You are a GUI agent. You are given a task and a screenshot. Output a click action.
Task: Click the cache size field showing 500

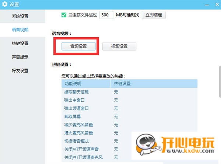pyautogui.click(x=106, y=15)
